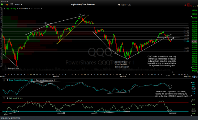Expand the Volume plot menu
198x120 pixels.
tap(41, 9)
